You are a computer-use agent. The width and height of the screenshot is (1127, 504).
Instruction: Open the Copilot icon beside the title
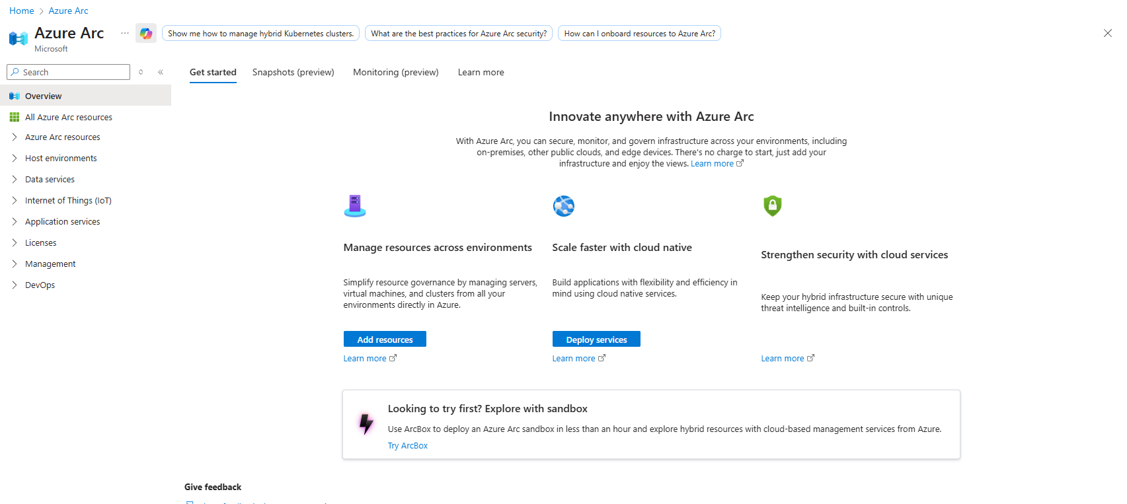click(x=146, y=33)
